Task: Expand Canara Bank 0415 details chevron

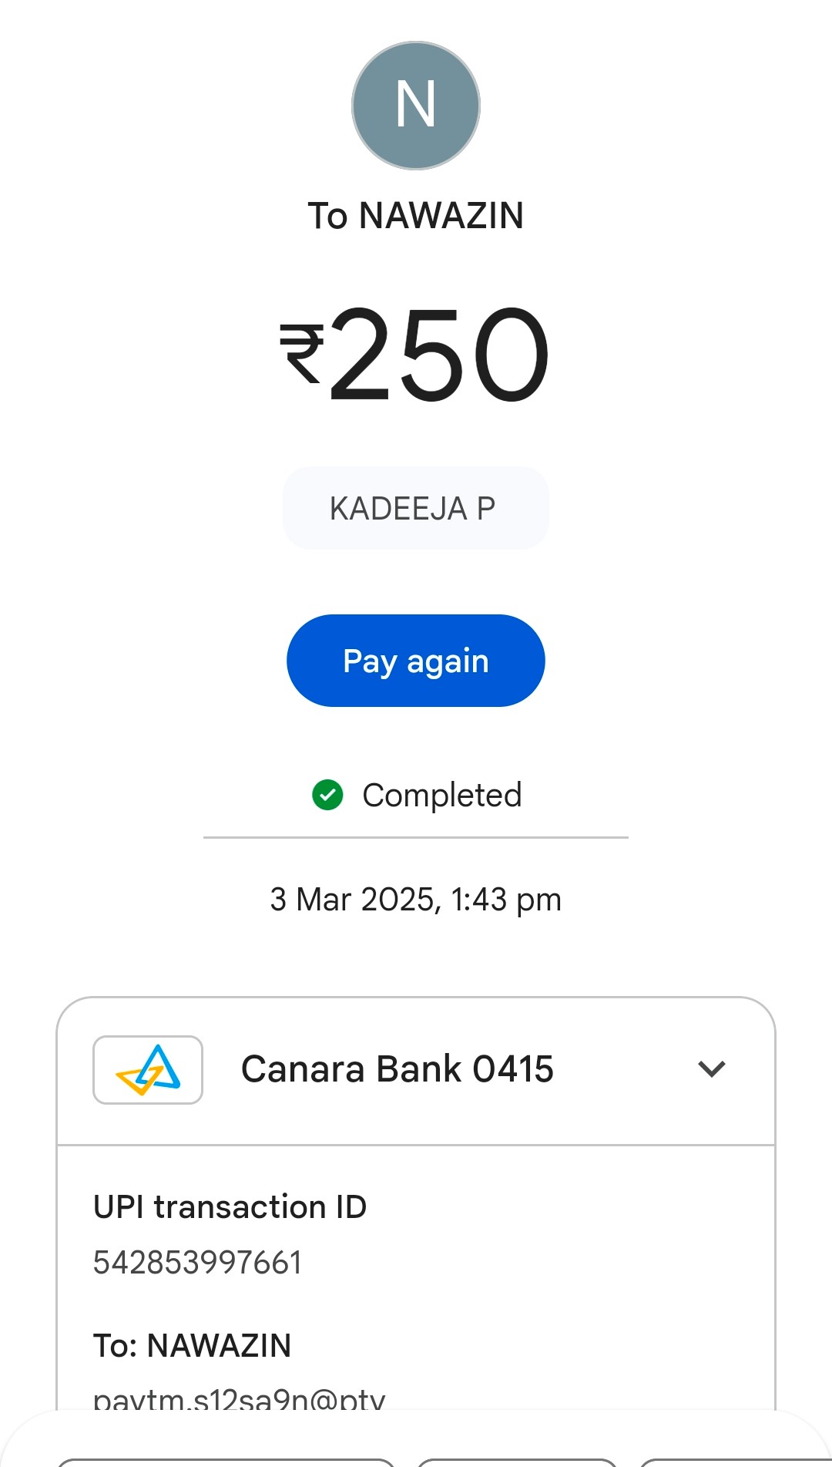Action: (x=711, y=1069)
